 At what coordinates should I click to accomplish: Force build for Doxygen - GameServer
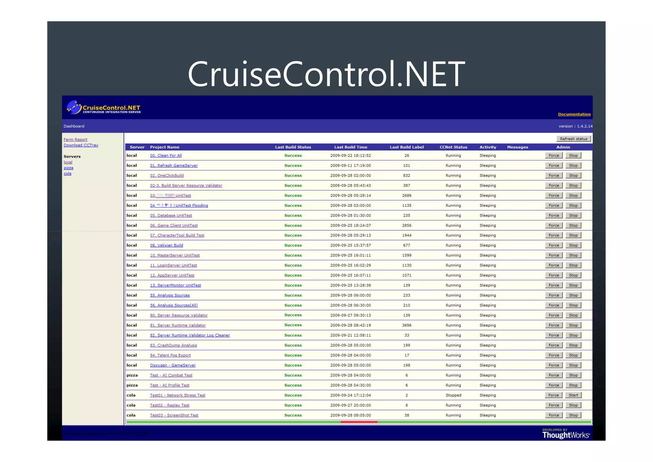[x=554, y=365]
